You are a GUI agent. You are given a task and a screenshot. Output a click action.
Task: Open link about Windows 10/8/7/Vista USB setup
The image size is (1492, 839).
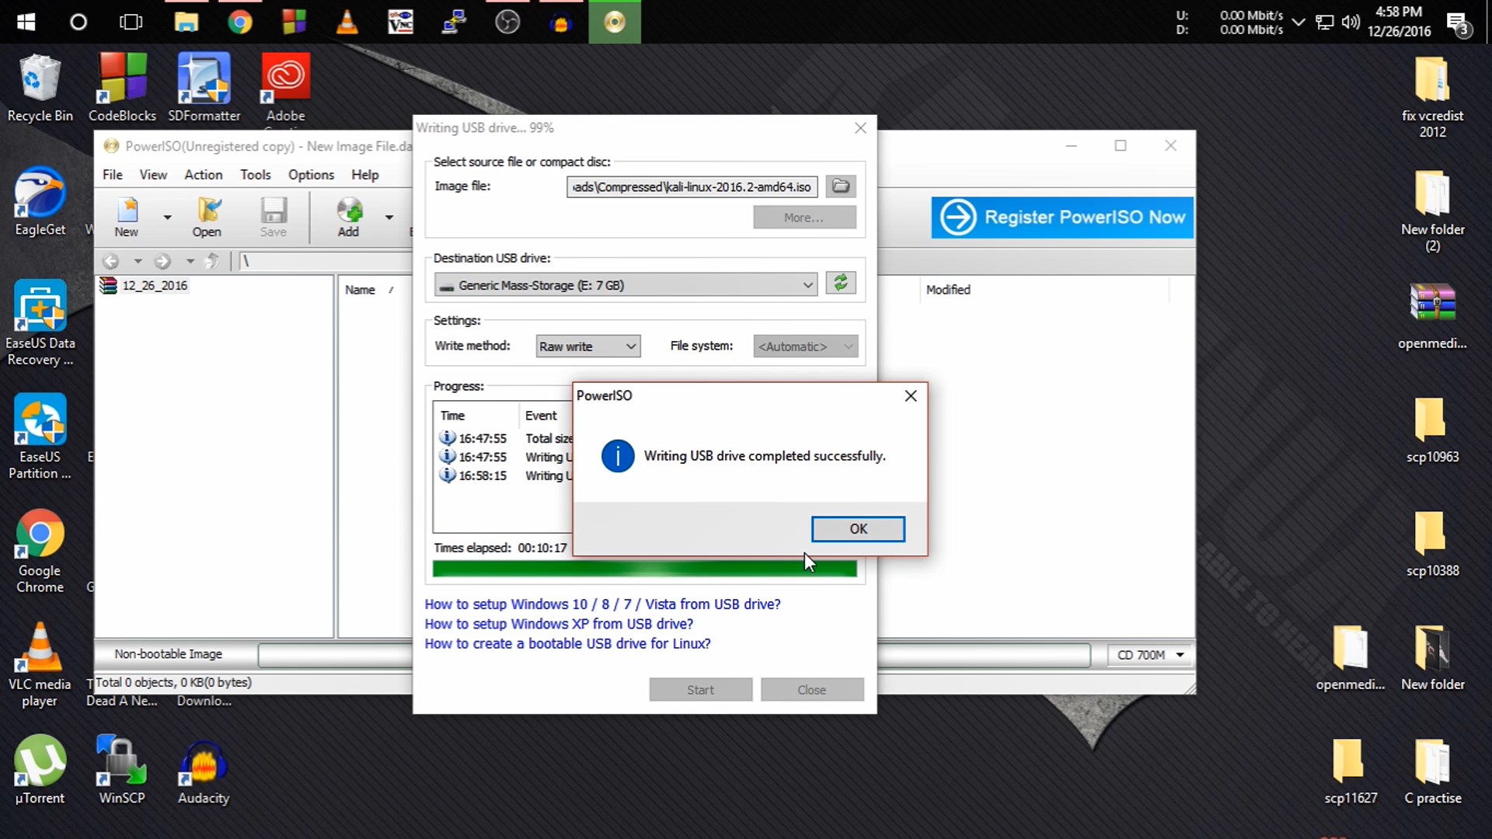pyautogui.click(x=602, y=604)
